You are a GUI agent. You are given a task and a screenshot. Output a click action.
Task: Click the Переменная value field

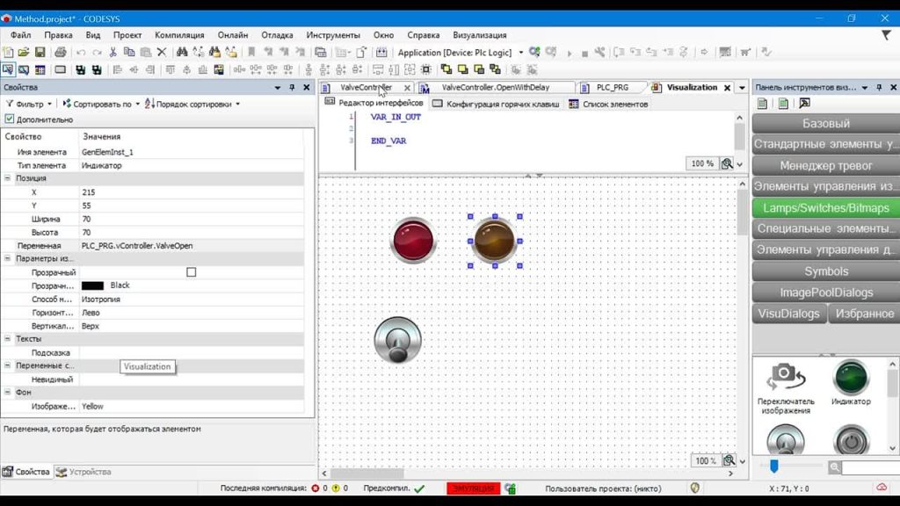192,246
